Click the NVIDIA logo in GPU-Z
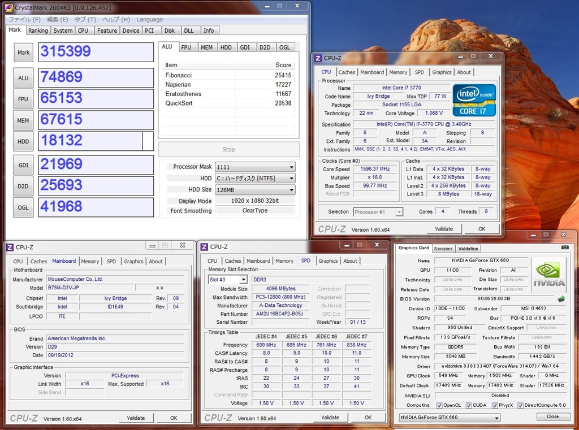This screenshot has width=579, height=430. (548, 275)
